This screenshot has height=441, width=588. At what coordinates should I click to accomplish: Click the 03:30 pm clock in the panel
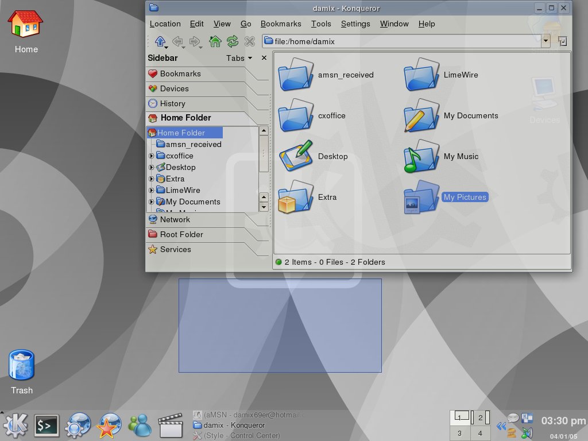[563, 421]
